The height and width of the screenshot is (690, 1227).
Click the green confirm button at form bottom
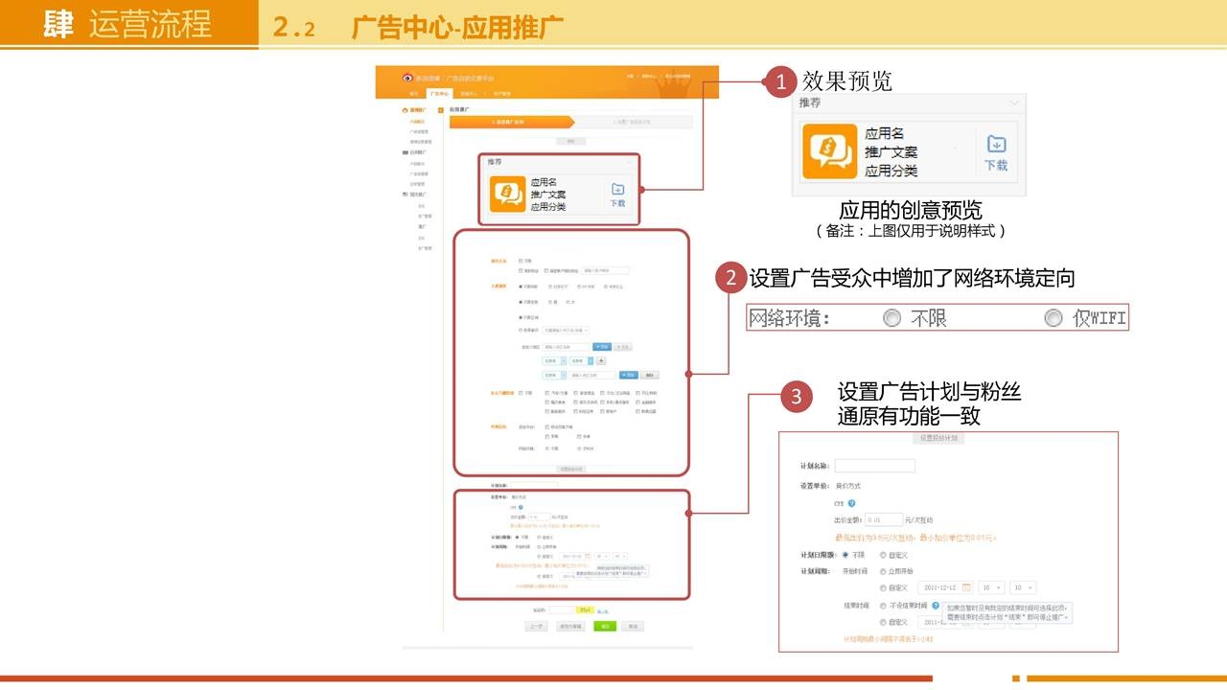(x=604, y=626)
